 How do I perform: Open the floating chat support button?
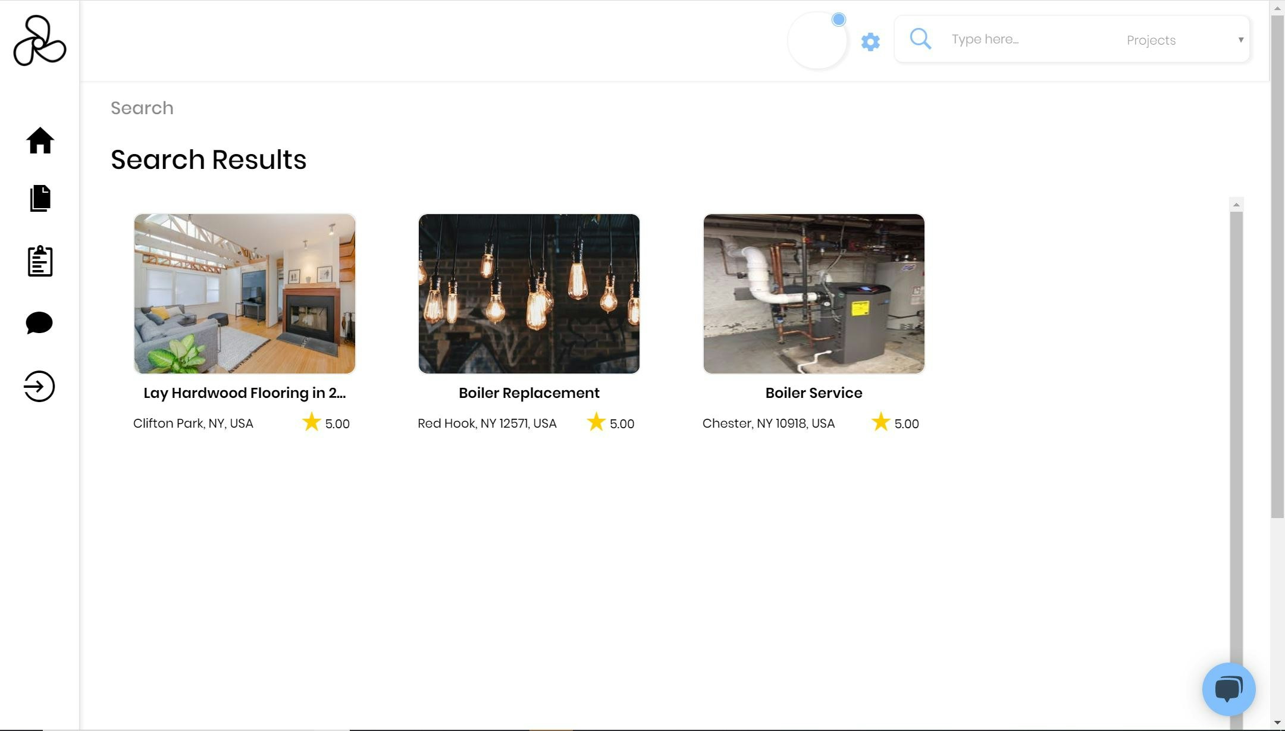coord(1228,689)
